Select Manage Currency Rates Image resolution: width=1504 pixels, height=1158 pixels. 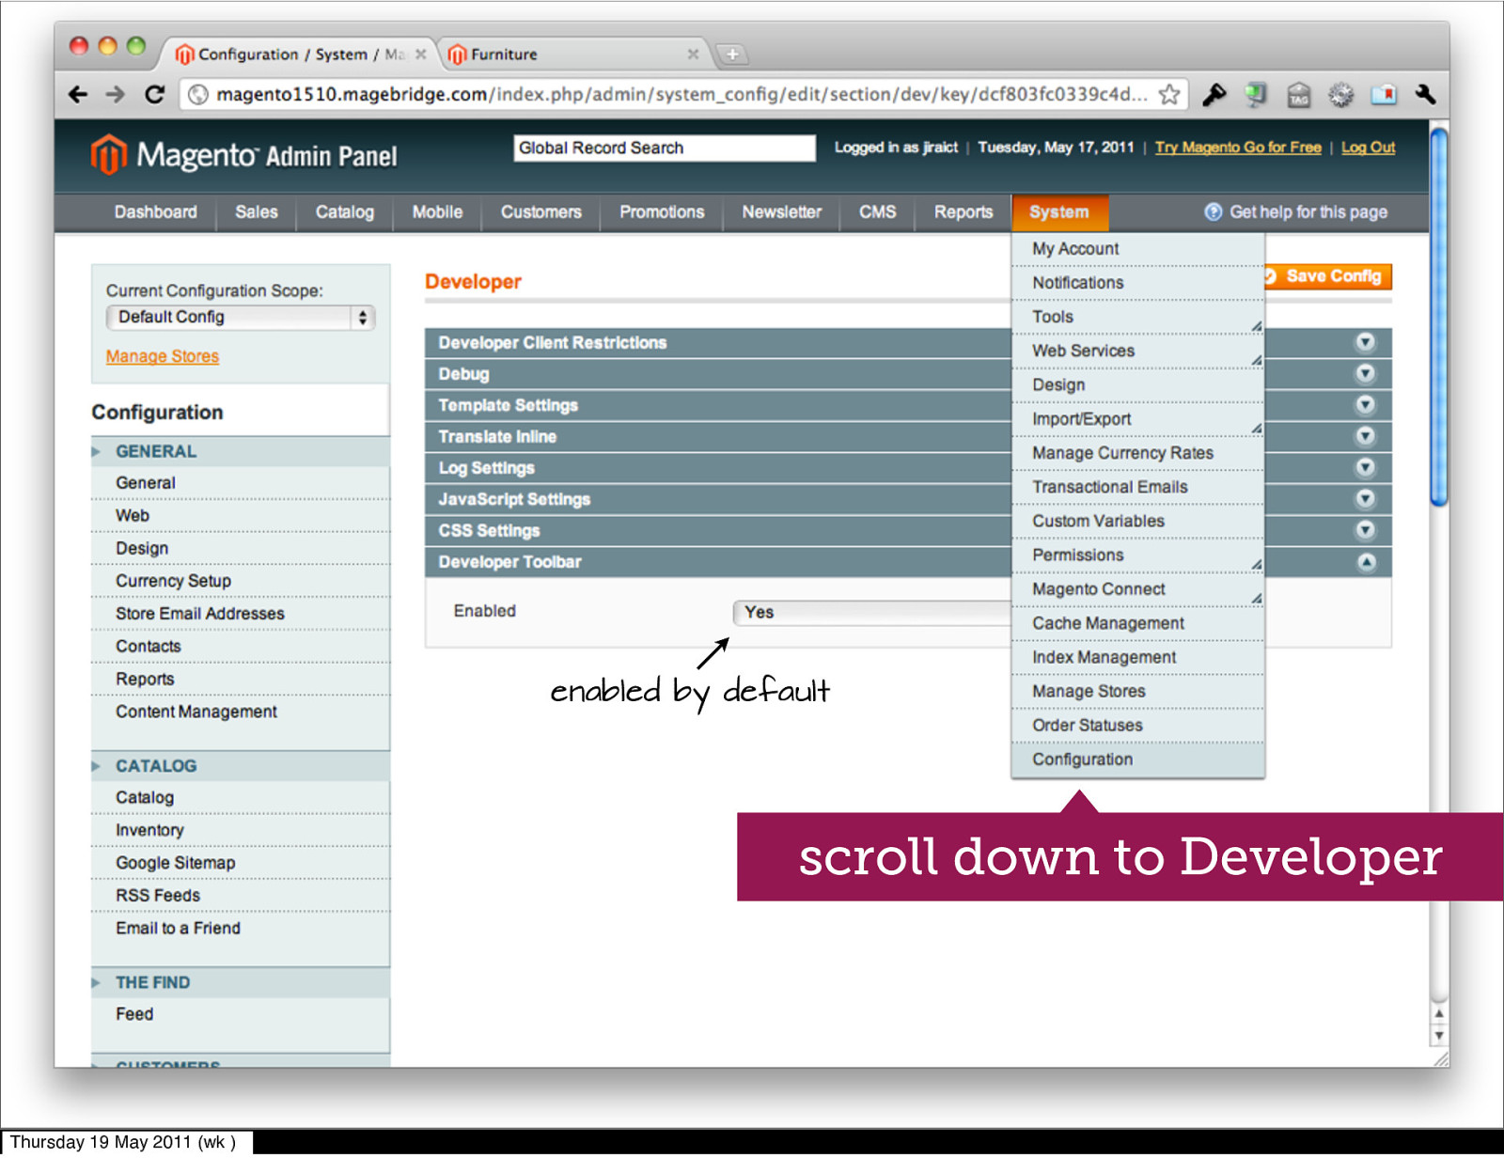1137,453
